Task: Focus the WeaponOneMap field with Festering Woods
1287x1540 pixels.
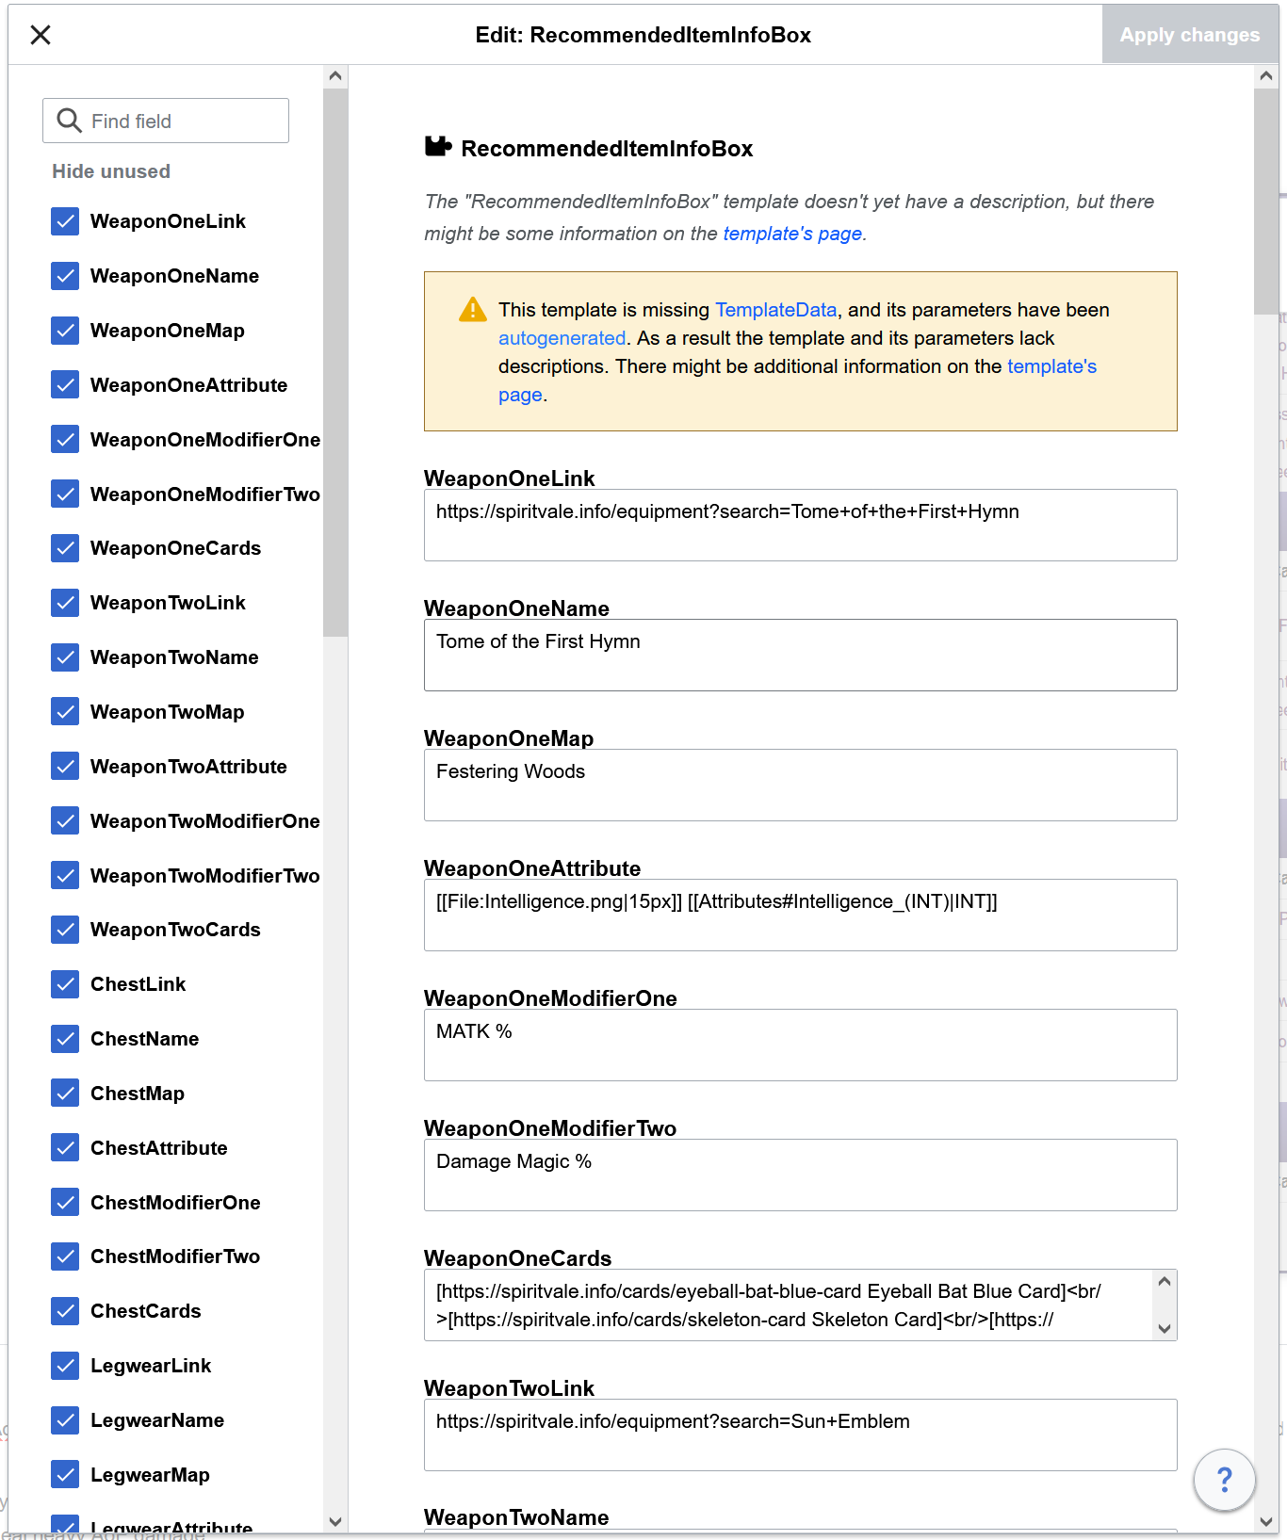Action: (801, 786)
